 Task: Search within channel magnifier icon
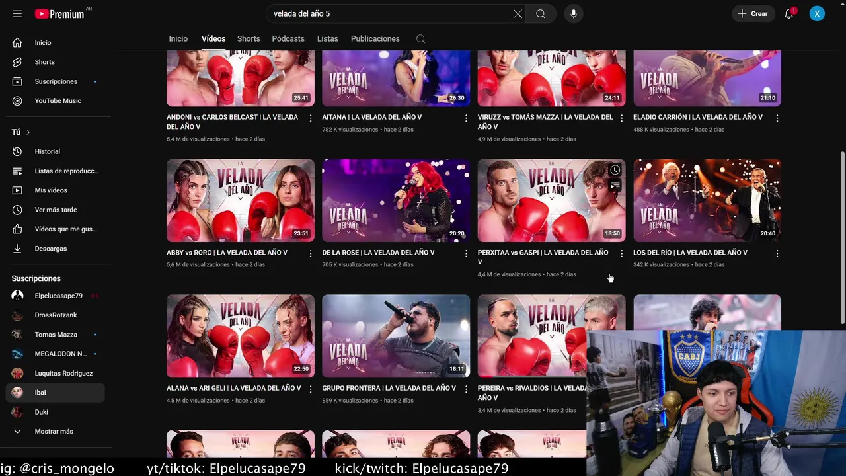click(x=420, y=39)
